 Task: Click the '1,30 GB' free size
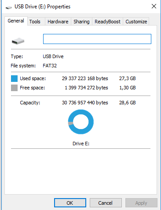128,88
